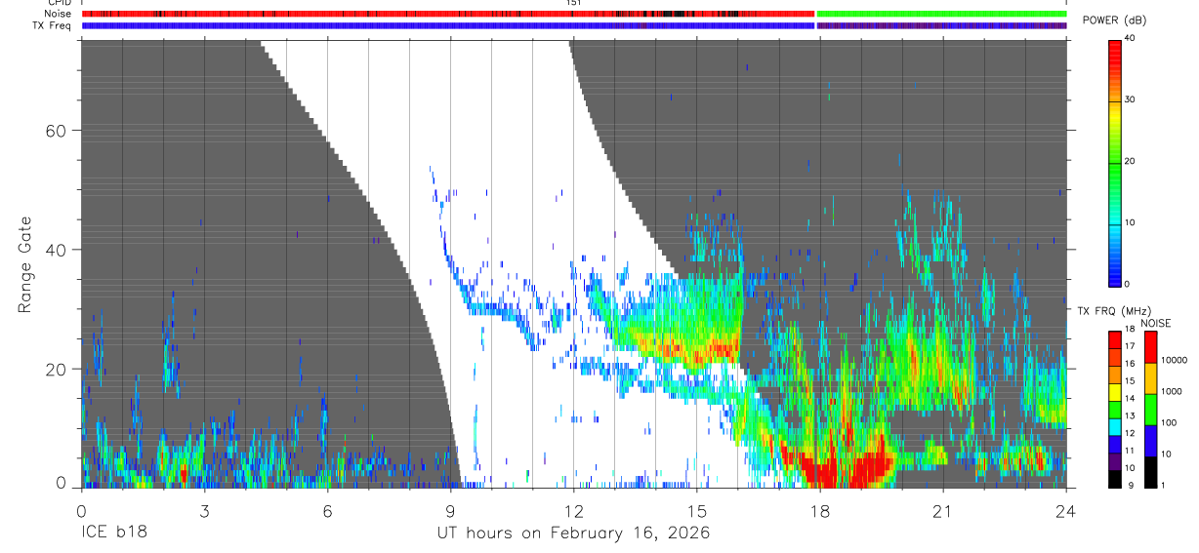This screenshot has height=553, width=1199.
Task: Click the 'Noise' row label at top left
Action: pos(59,14)
